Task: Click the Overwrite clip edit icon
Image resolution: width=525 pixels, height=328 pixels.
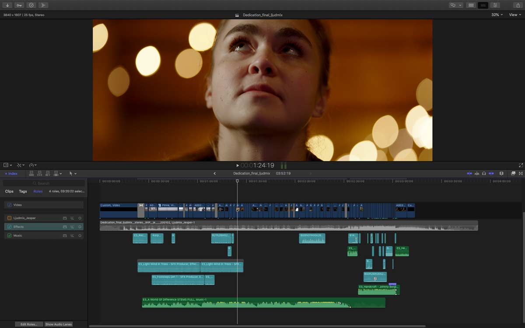Action: [56, 174]
